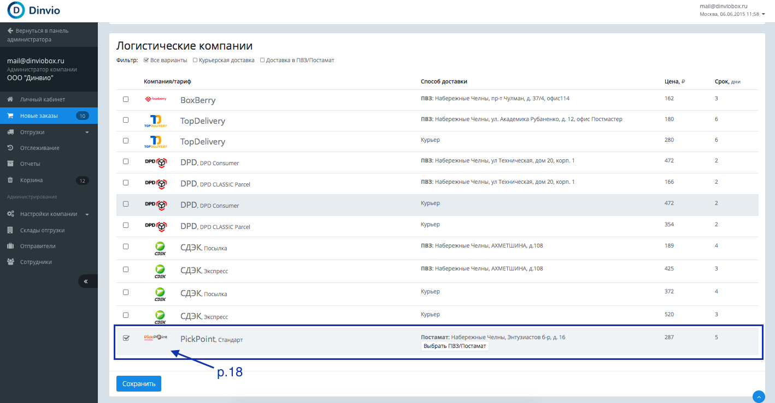
Task: Click the Новые заказы badge showing 10
Action: [x=82, y=116]
